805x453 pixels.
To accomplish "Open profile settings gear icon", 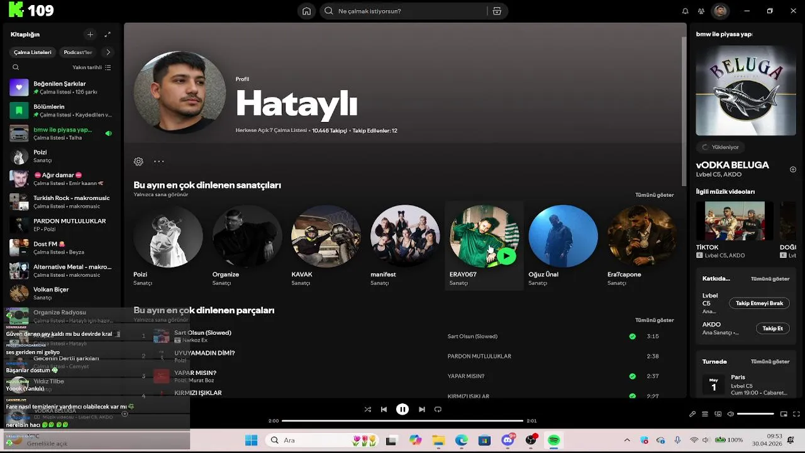I will tap(138, 161).
